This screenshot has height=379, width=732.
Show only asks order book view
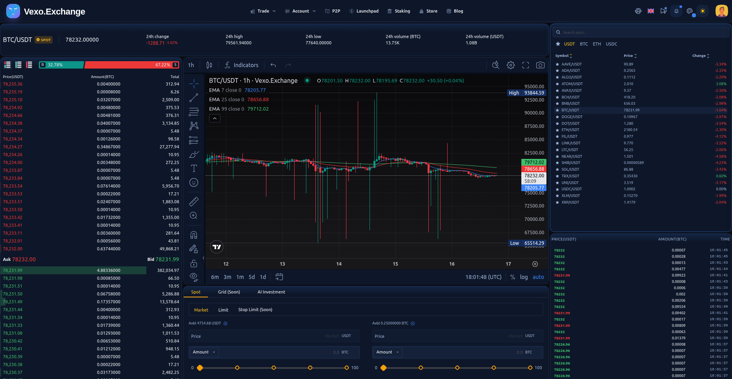coord(29,65)
